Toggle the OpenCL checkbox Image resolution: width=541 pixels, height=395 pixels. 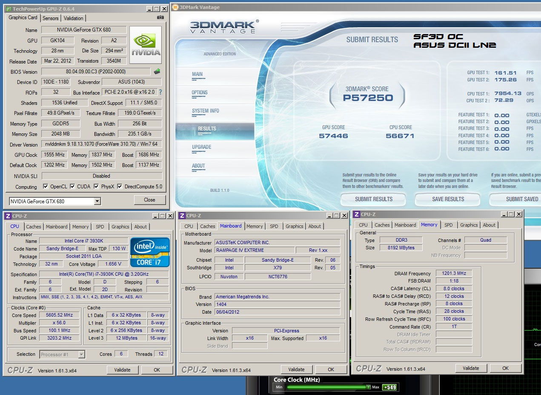[46, 187]
